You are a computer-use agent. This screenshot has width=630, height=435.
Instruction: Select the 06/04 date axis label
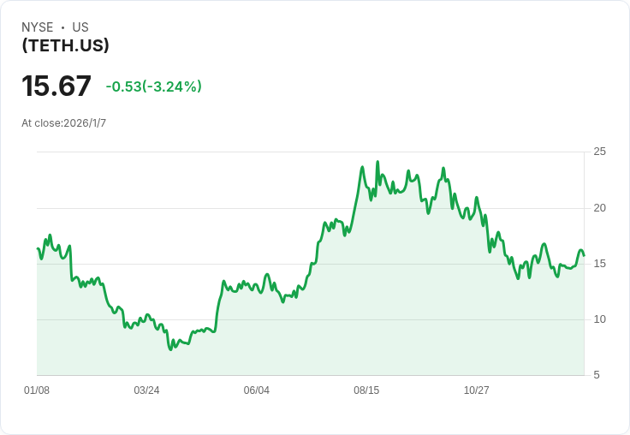click(x=256, y=390)
